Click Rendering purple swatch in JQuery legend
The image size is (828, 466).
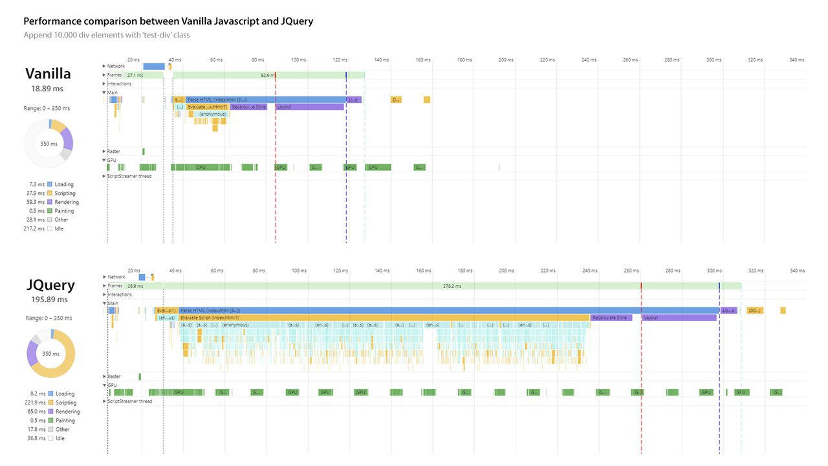coord(51,412)
